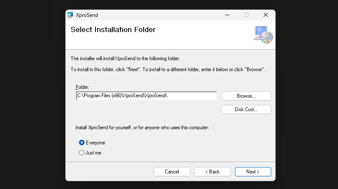Cancel the XproSend installation
Screen dimensions: 338x189
(x=172, y=172)
